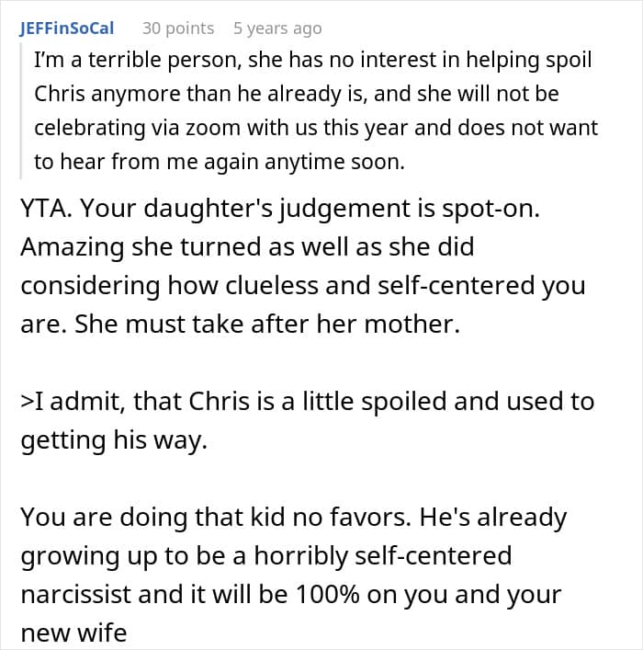Click the quoted line starting "Chris anymore than"

296,95
